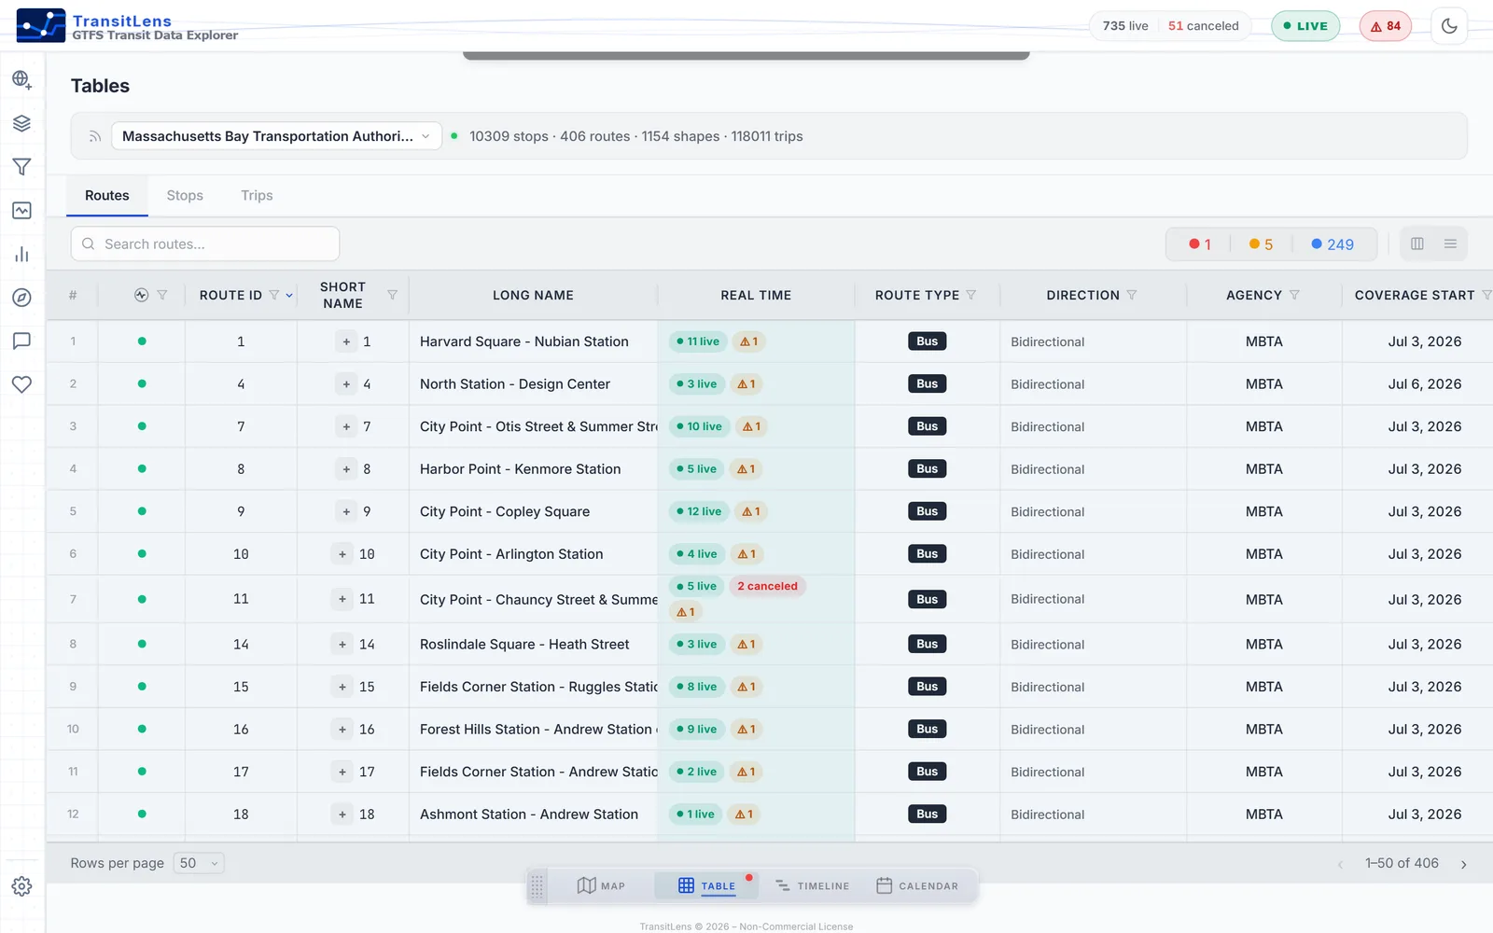Switch to the Trips tab

tap(257, 195)
